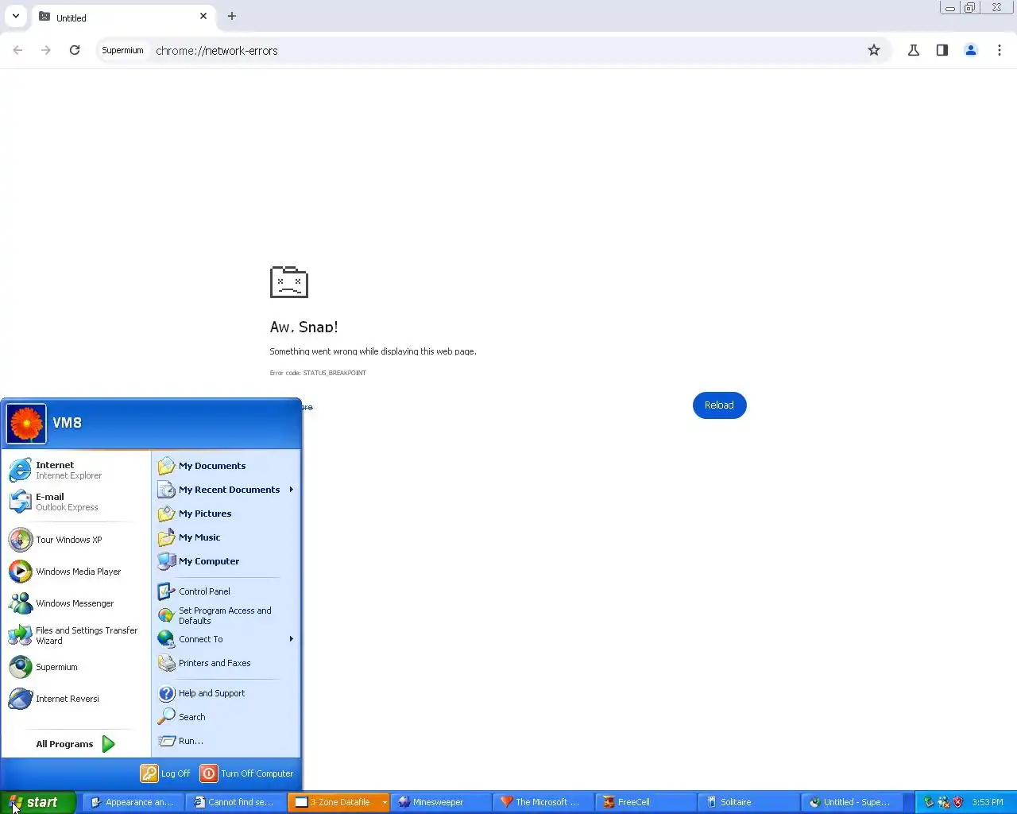Screen dimensions: 1017x814
Task: Open Outlook Express E-mail entry
Action: click(x=75, y=502)
